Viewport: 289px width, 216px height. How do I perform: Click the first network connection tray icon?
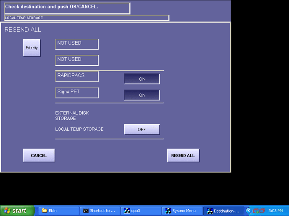click(x=255, y=211)
